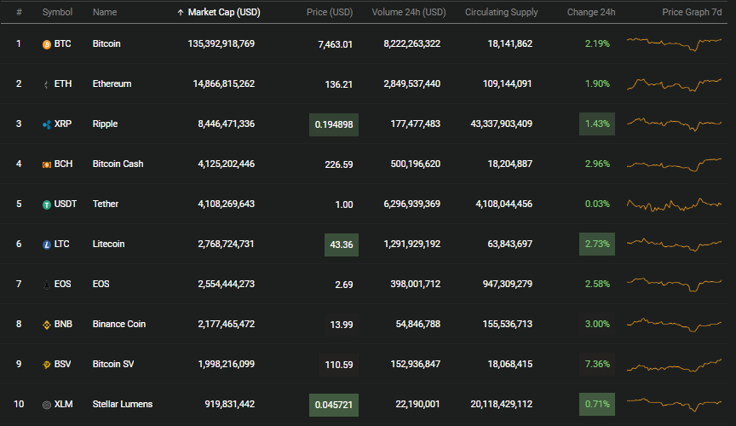Screen dimensions: 736x426
Task: Click Stellar Lumens market cap 919,831,442
Action: pos(229,404)
